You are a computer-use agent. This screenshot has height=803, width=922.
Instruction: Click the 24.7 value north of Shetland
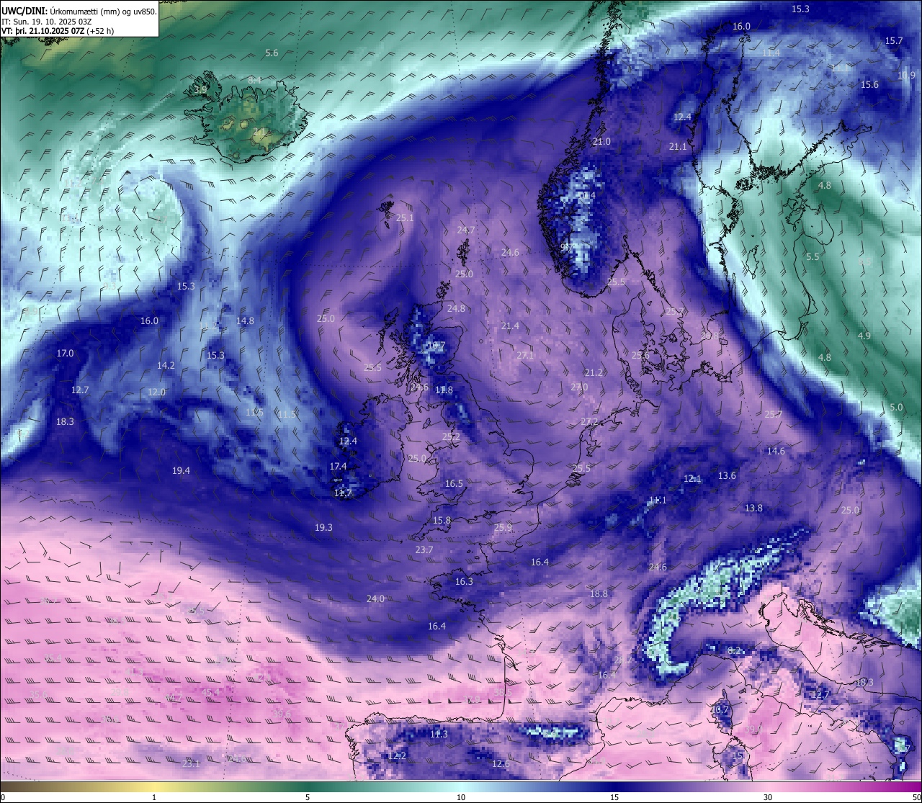point(466,230)
